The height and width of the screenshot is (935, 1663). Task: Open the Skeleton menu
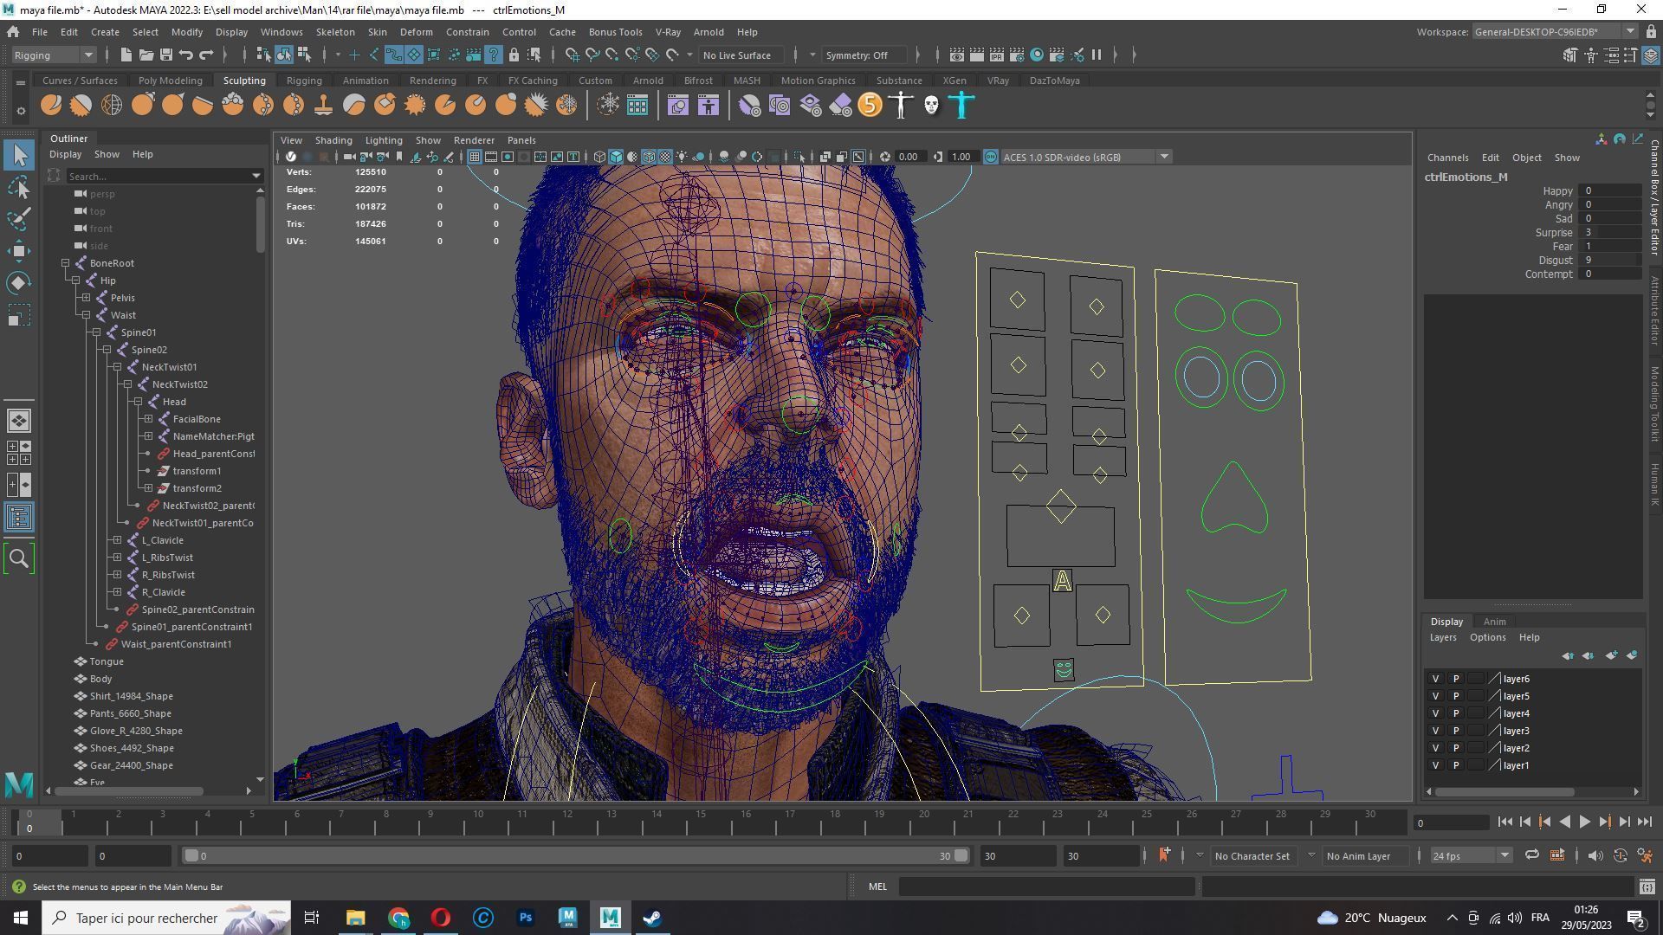(x=334, y=32)
